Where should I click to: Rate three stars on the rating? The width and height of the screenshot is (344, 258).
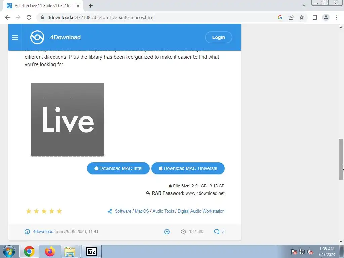44,211
